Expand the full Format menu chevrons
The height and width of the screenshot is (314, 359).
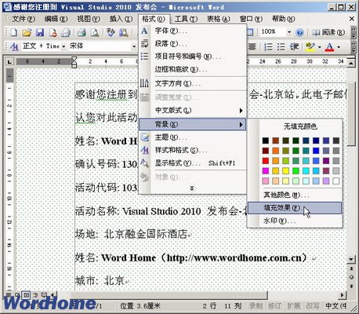192,188
